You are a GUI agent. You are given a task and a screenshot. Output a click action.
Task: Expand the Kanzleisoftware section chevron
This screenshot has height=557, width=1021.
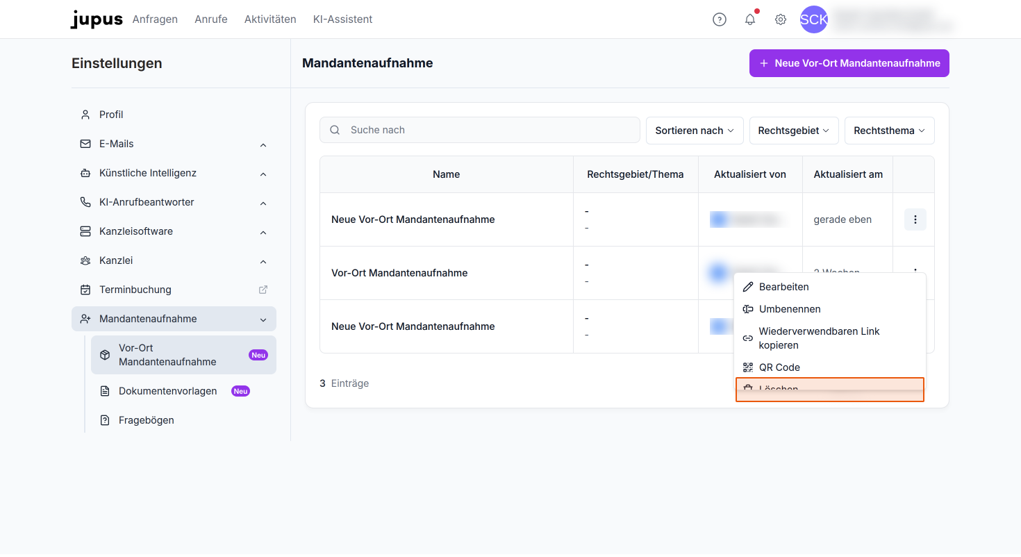click(x=263, y=232)
